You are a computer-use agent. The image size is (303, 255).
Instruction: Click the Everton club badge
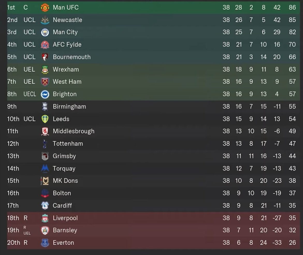[x=45, y=243]
